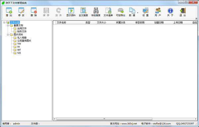199x127 pixels.
Task: Sort by 文件大小 column header
Action: point(105,23)
